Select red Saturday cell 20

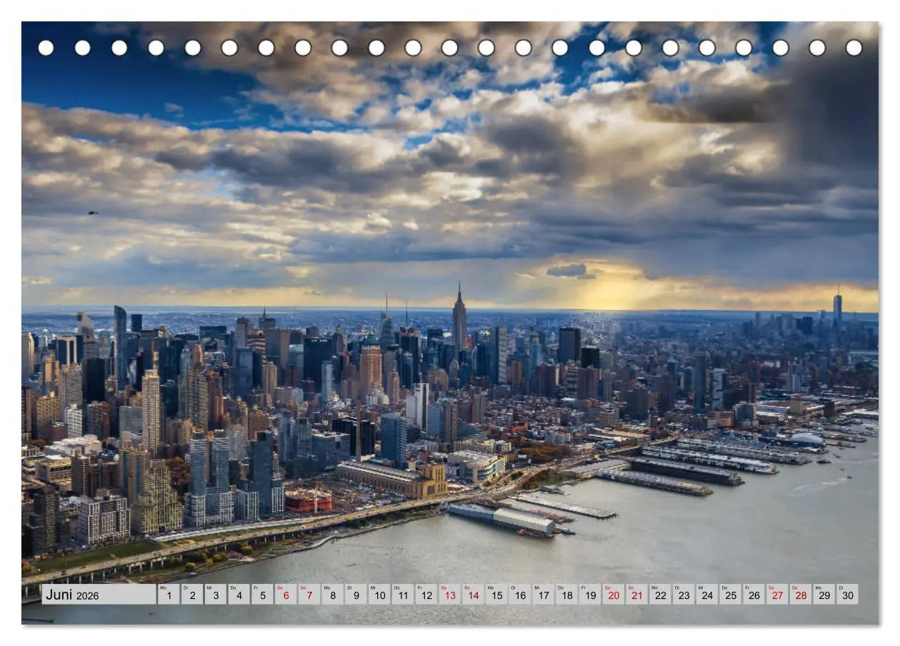(x=614, y=595)
